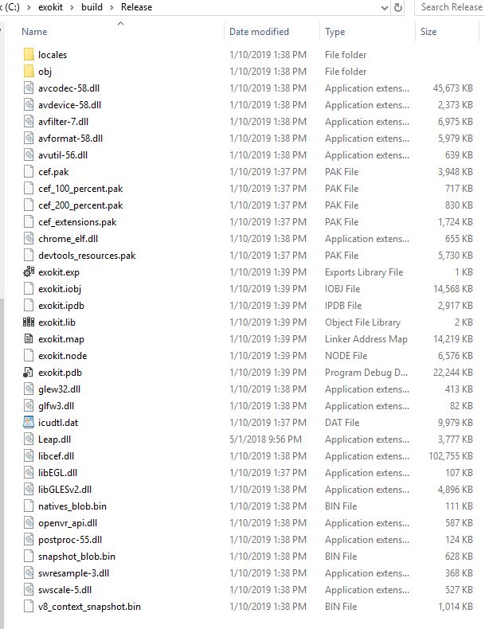Click the natives_blob.bin file icon
This screenshot has width=485, height=629.
pyautogui.click(x=29, y=506)
